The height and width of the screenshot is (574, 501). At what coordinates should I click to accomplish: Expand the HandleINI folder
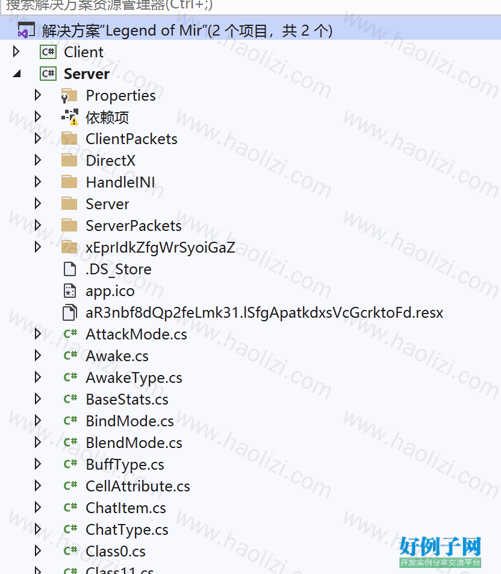pyautogui.click(x=38, y=181)
